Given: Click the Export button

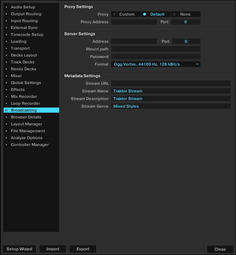Looking at the screenshot, I should tap(83, 249).
